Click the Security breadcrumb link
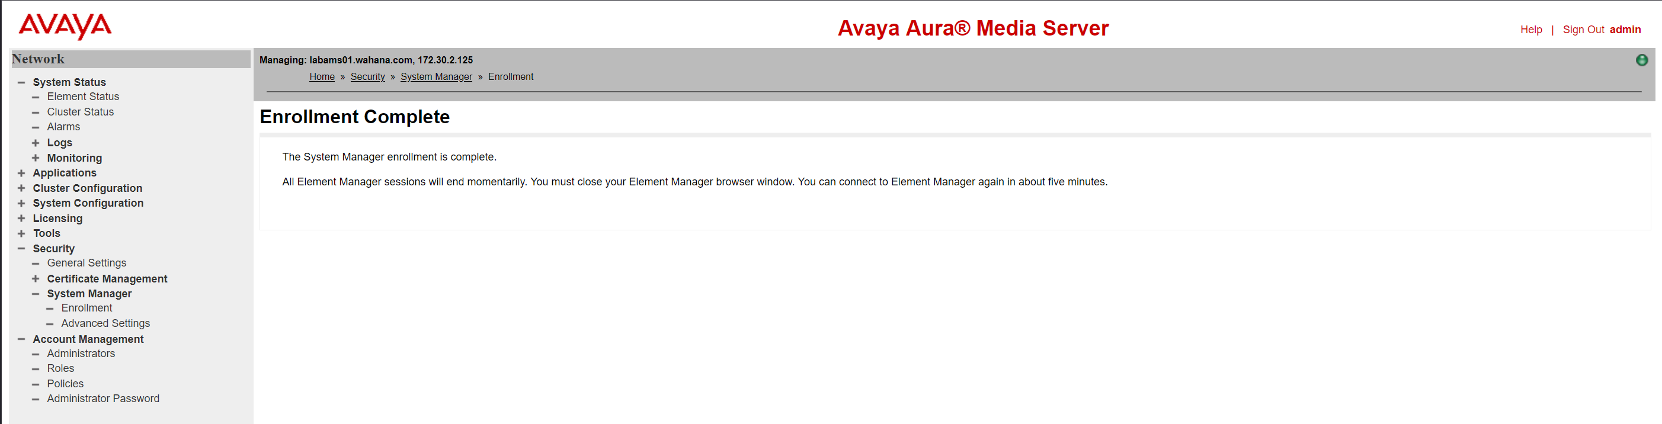This screenshot has height=424, width=1662. (x=367, y=76)
